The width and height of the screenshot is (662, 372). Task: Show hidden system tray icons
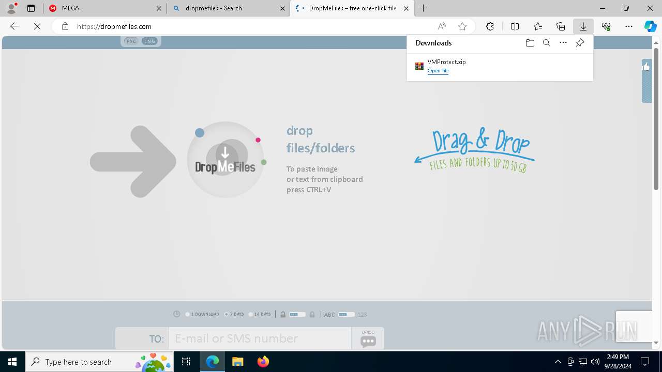pyautogui.click(x=558, y=362)
